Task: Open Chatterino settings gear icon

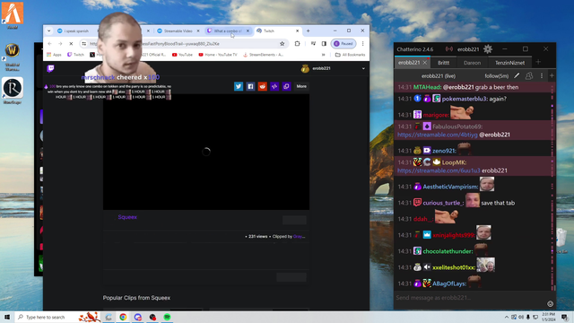Action: click(x=488, y=49)
